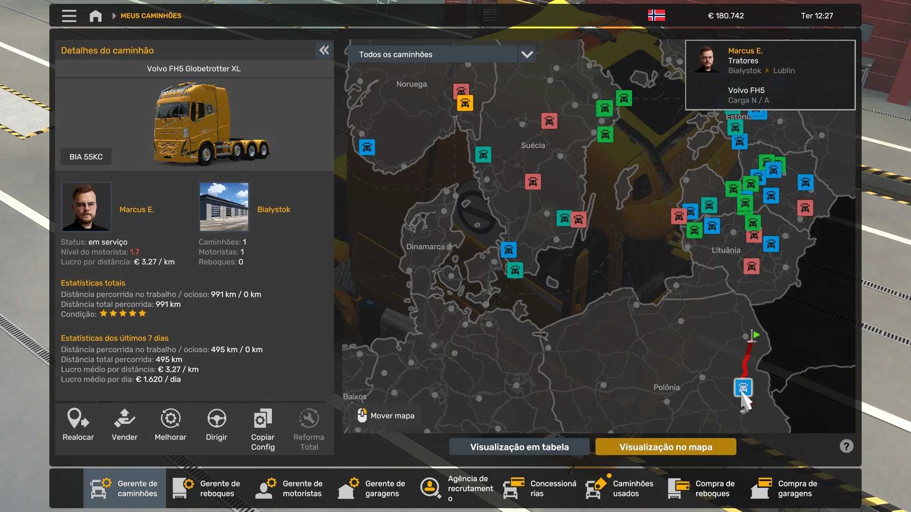911x512 pixels.
Task: Click the Dirigir steering wheel icon
Action: [216, 419]
